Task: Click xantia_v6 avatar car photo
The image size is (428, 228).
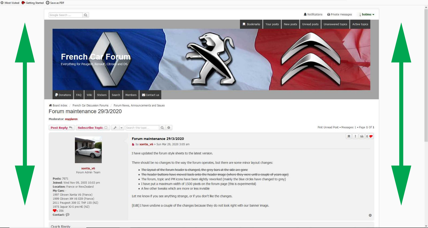Action: pyautogui.click(x=88, y=150)
